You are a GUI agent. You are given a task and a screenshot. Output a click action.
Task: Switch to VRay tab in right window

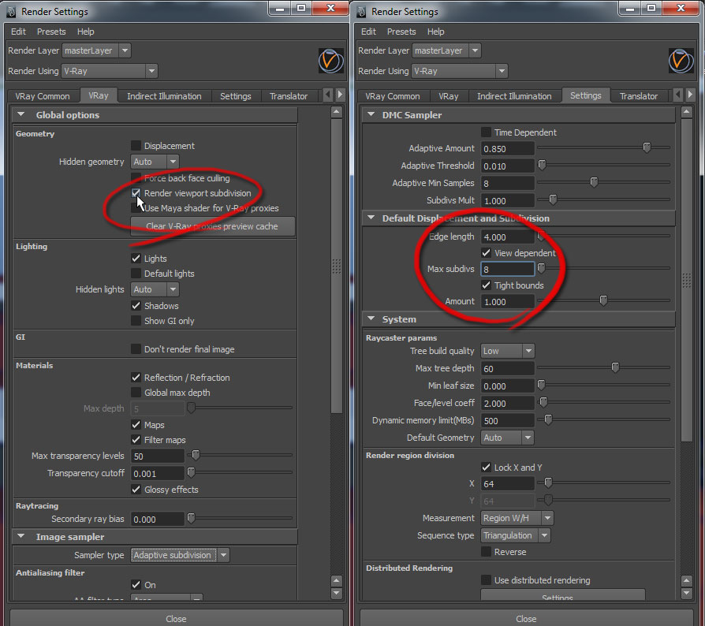pyautogui.click(x=448, y=96)
